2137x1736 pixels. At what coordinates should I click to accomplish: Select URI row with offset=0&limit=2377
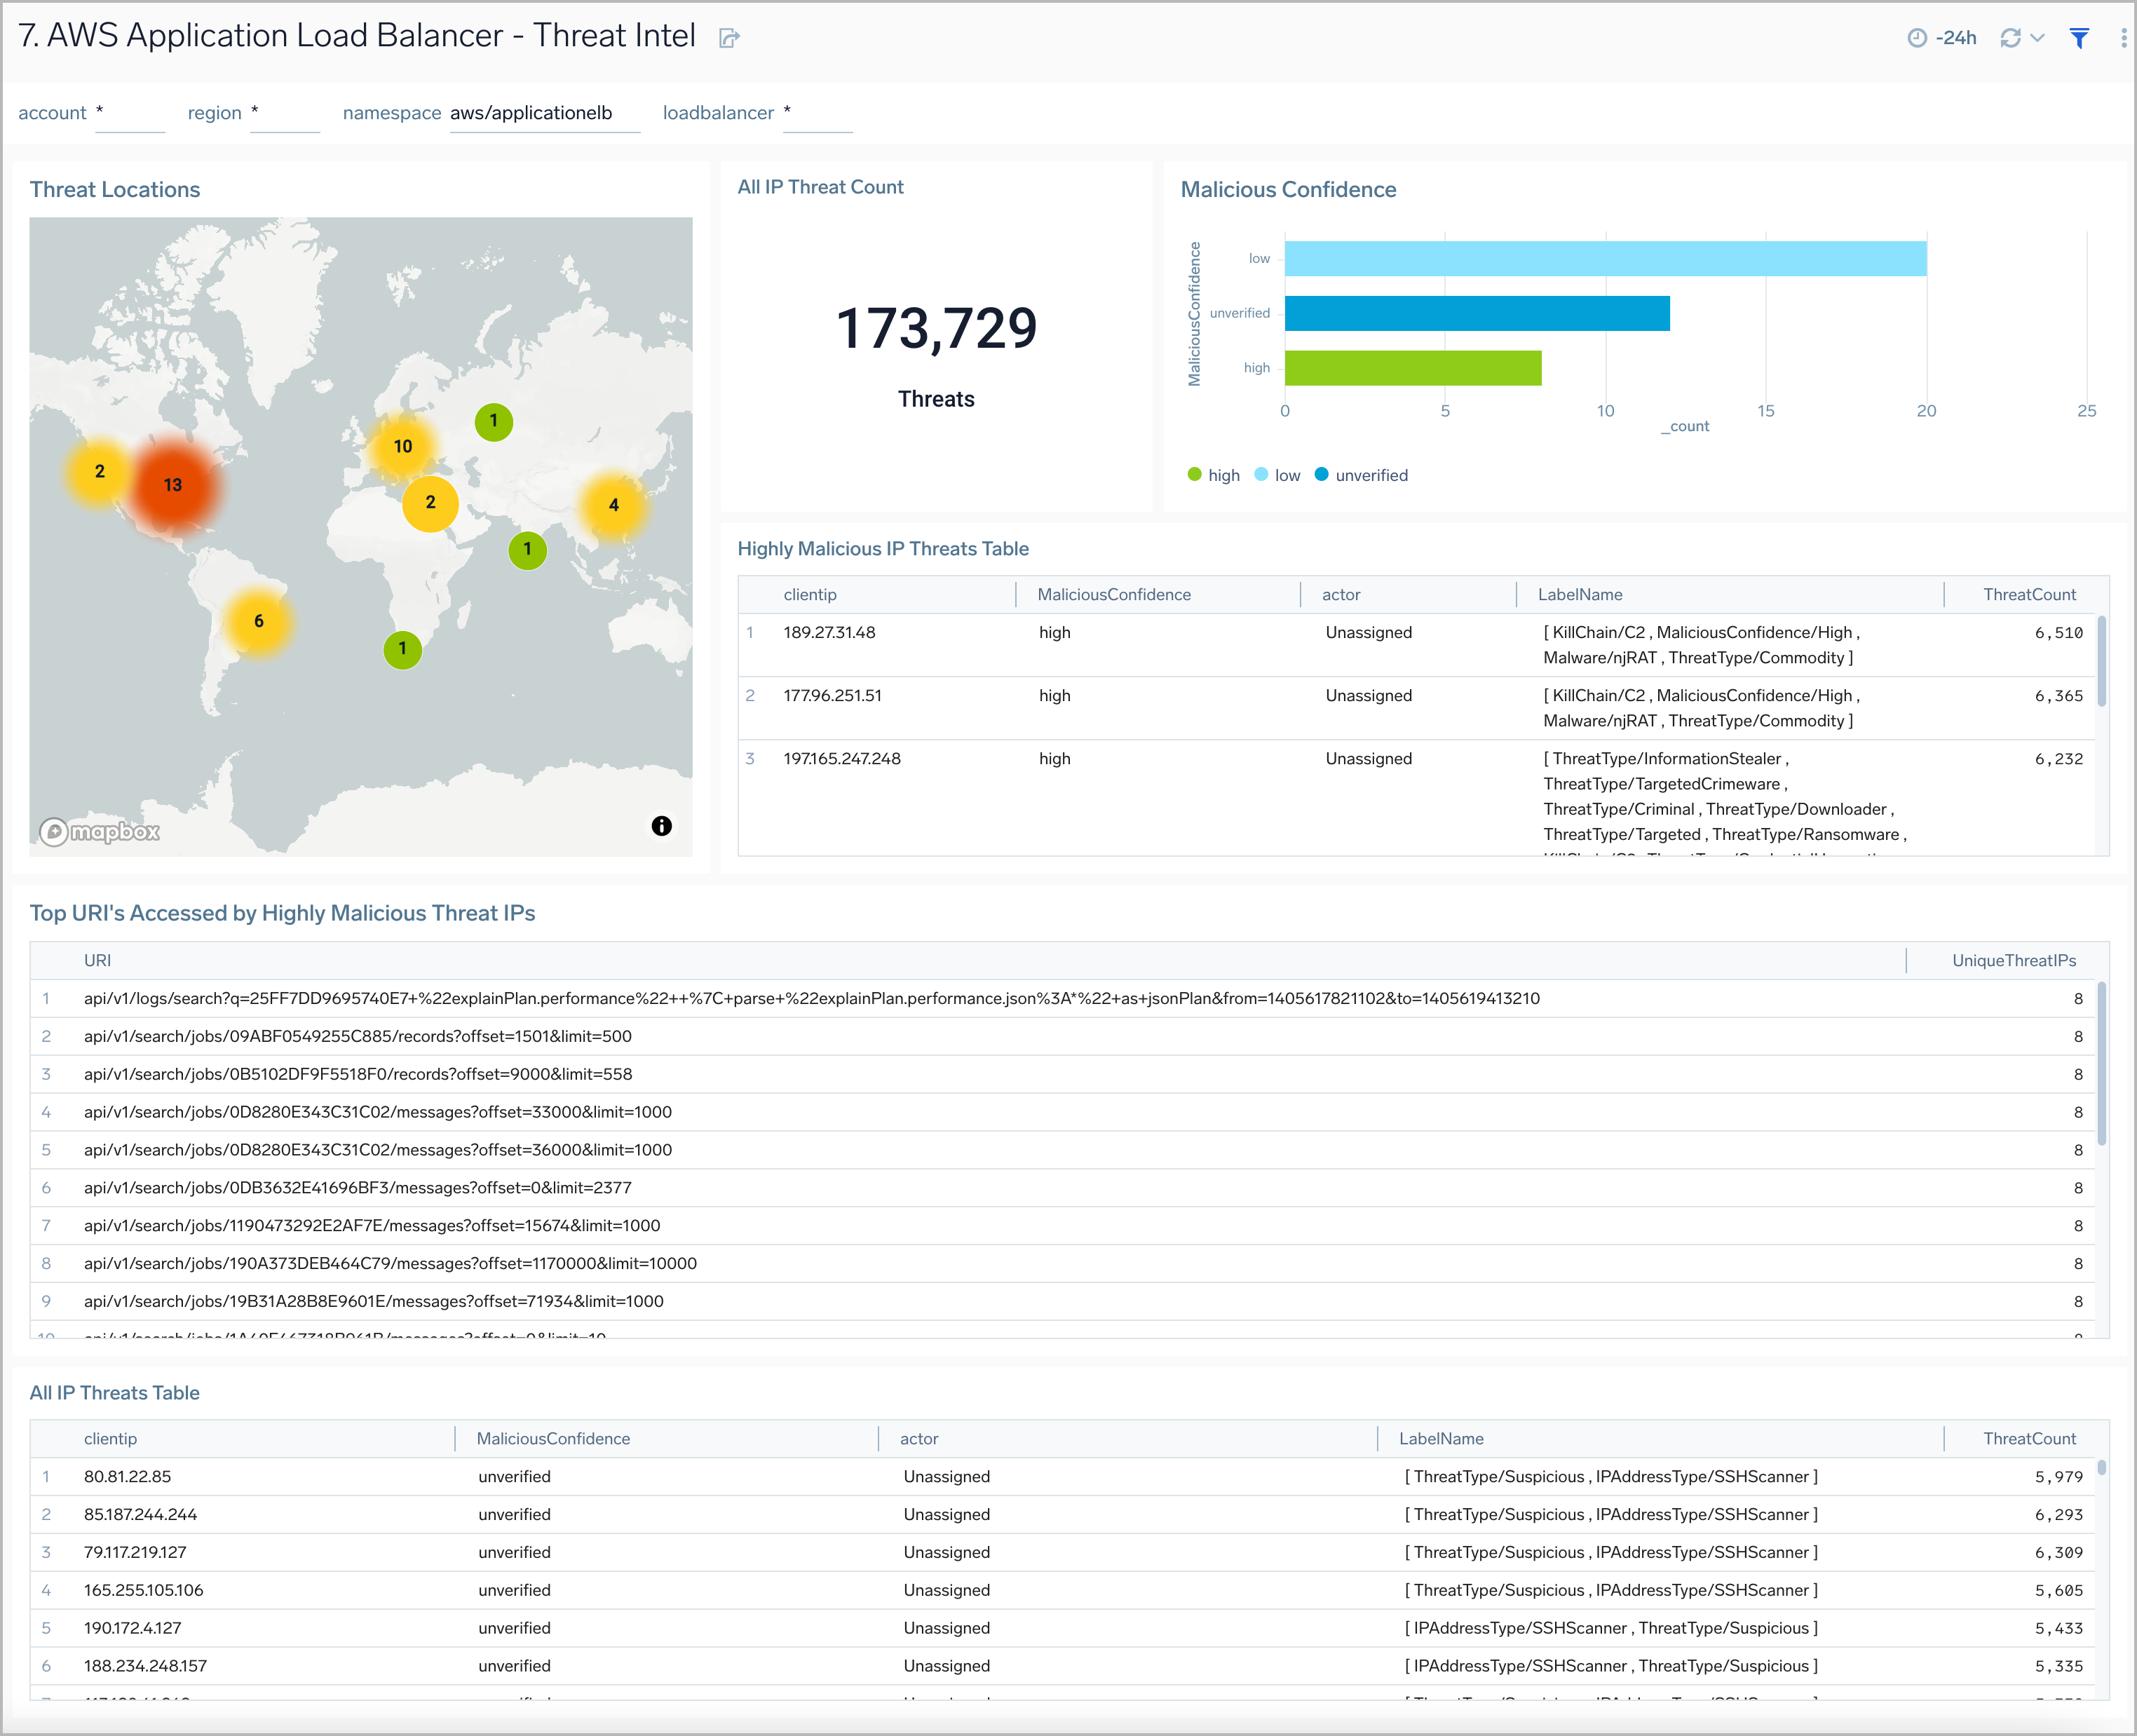(x=1062, y=1188)
